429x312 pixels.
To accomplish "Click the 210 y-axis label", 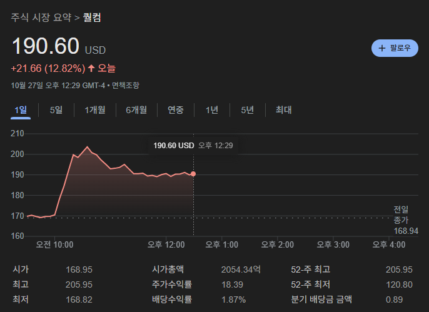I will (x=18, y=133).
